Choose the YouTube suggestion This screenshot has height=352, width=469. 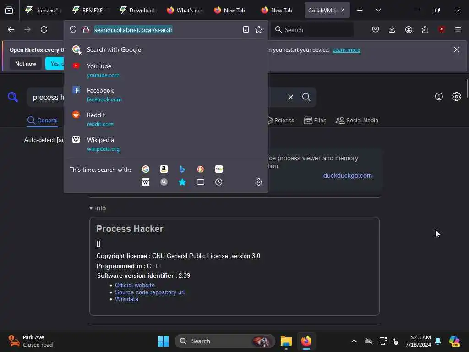[x=166, y=70]
